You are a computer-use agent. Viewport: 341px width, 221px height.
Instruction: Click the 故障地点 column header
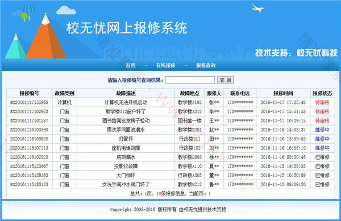pos(190,93)
